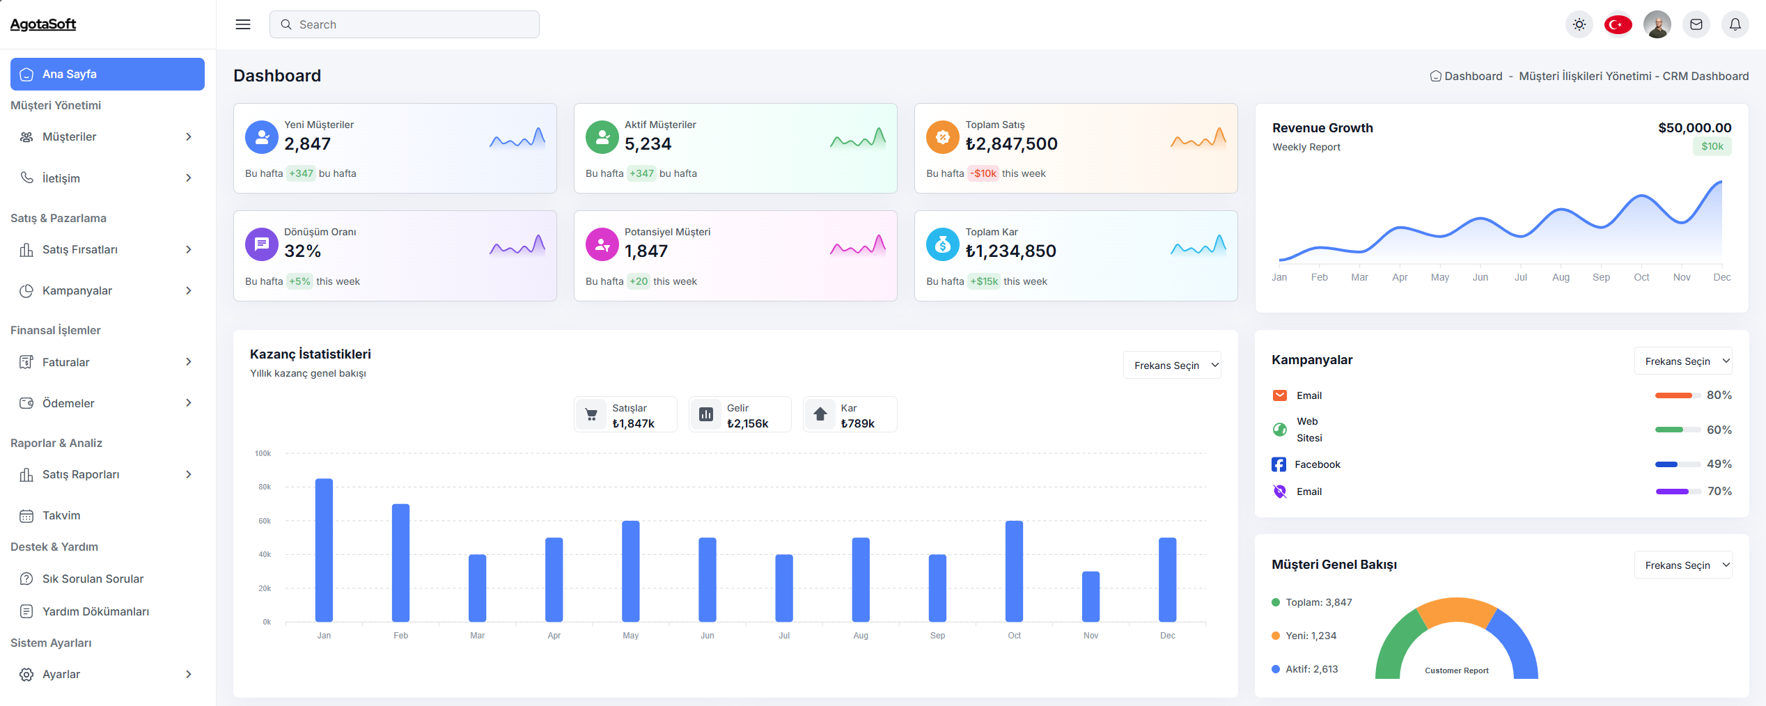Click Potansiyel Müşteri pink user icon
This screenshot has height=706, width=1766.
click(x=602, y=244)
